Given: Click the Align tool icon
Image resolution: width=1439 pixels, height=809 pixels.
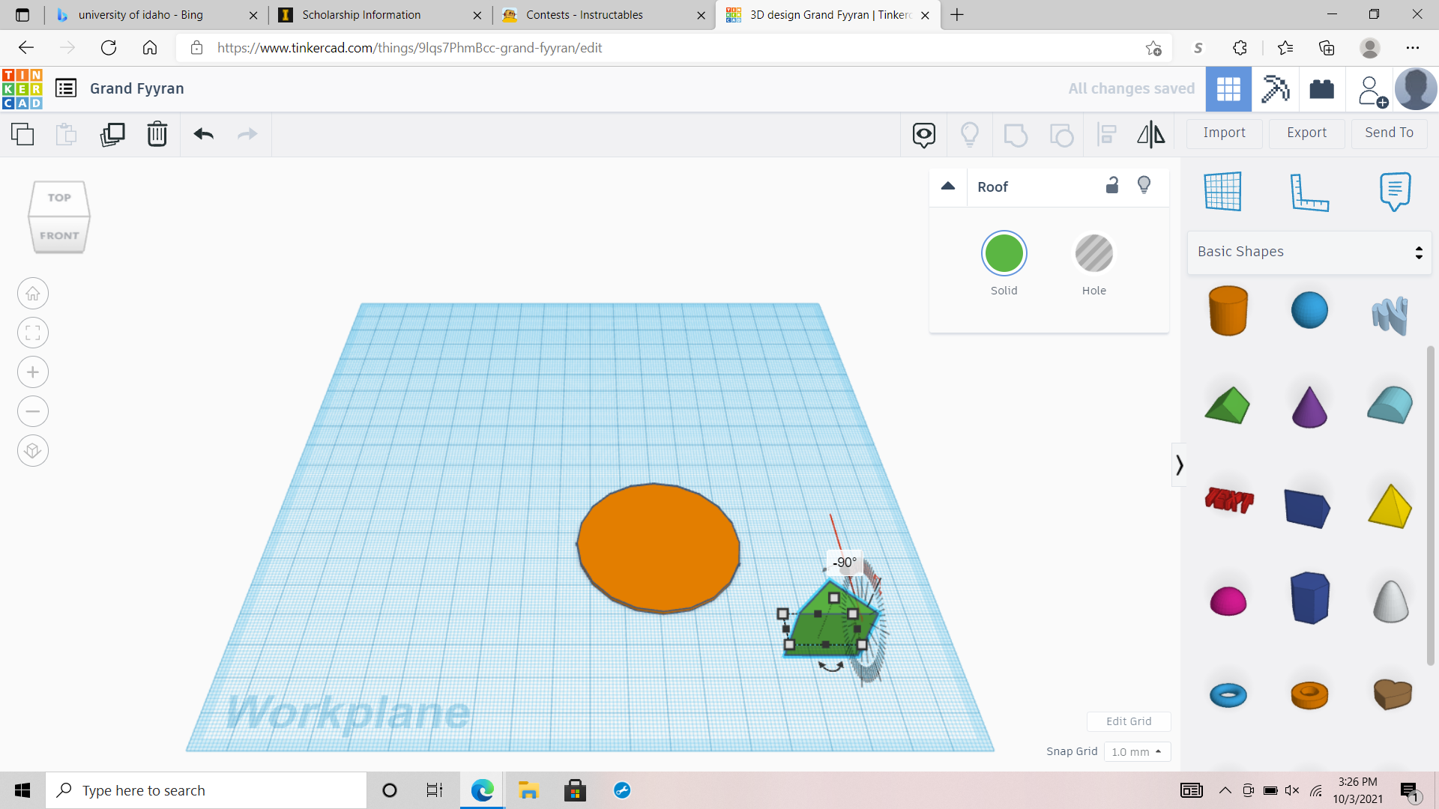Looking at the screenshot, I should pyautogui.click(x=1106, y=135).
